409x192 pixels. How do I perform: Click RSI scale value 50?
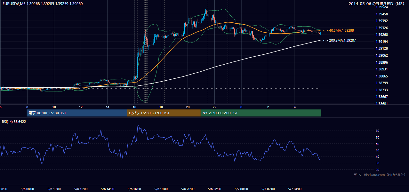[x=377, y=150]
